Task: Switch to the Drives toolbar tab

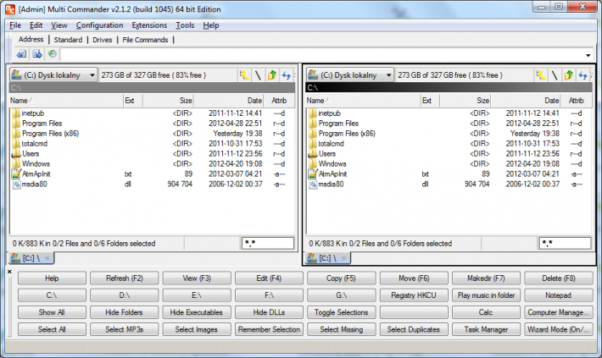Action: tap(102, 40)
